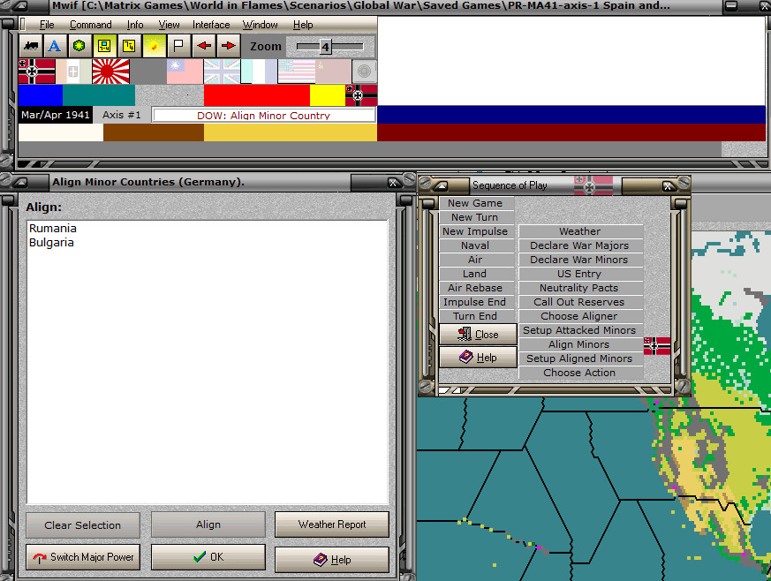Open the Info menu
The image size is (771, 581).
click(135, 25)
